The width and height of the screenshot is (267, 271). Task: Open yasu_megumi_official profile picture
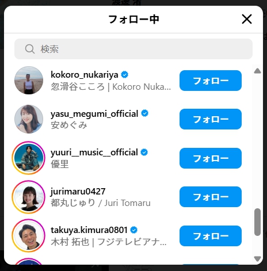click(x=29, y=119)
